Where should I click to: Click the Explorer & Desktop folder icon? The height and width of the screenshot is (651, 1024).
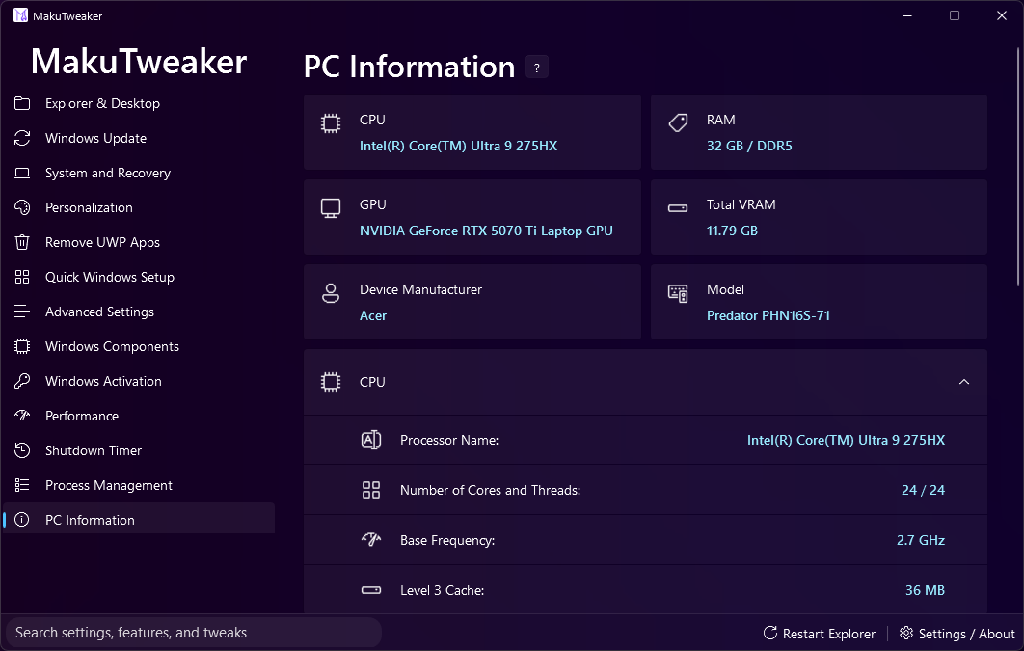(x=22, y=103)
